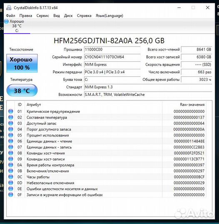Image resolution: width=219 pixels, height=224 pixels.
Task: Click status orb for Единицы данных - чтение row
Action: pyautogui.click(x=10, y=141)
